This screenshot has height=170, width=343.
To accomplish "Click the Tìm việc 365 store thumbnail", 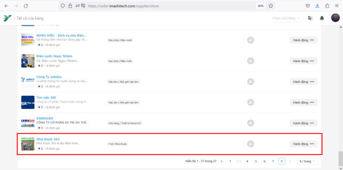I will 28,102.
